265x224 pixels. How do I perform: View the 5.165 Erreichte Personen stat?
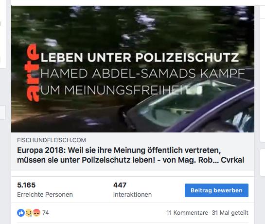tap(45, 189)
